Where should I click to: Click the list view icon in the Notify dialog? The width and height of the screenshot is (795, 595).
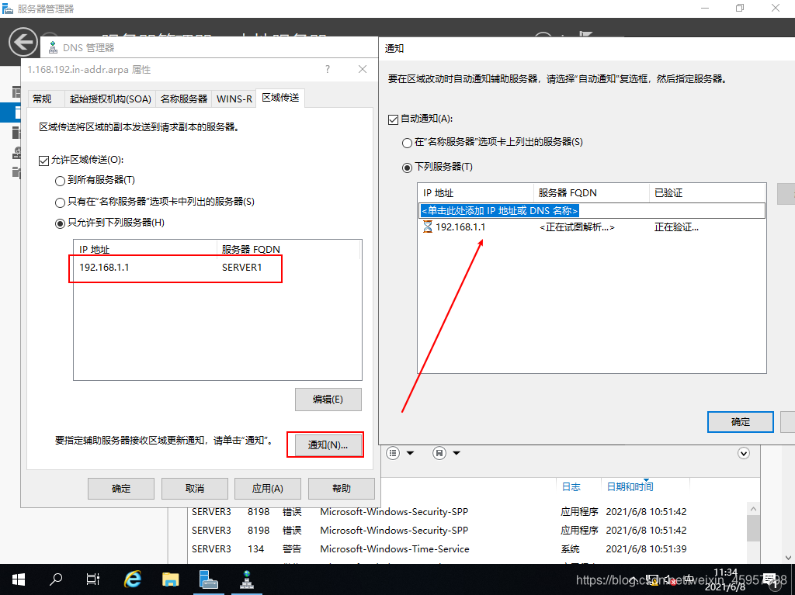(392, 453)
